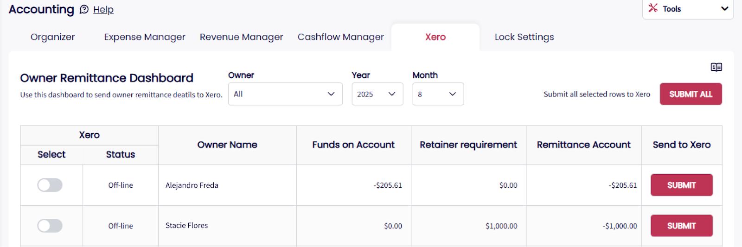Click the help chat bubble icon
This screenshot has height=247, width=742.
point(84,9)
